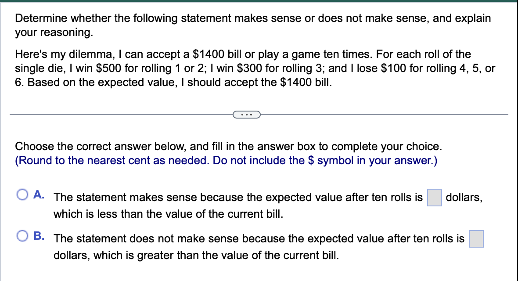Collapse the problem statement using the ellipsis control
The height and width of the screenshot is (281, 518).
pos(246,115)
